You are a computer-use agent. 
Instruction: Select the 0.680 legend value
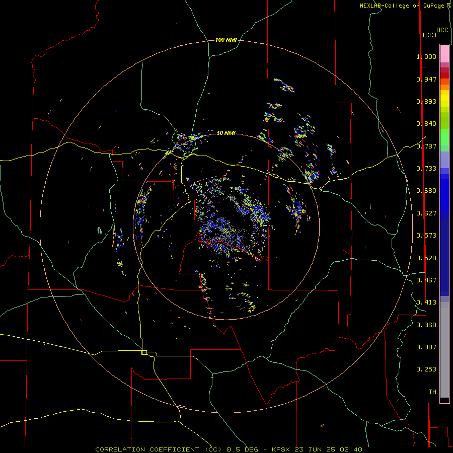click(426, 191)
